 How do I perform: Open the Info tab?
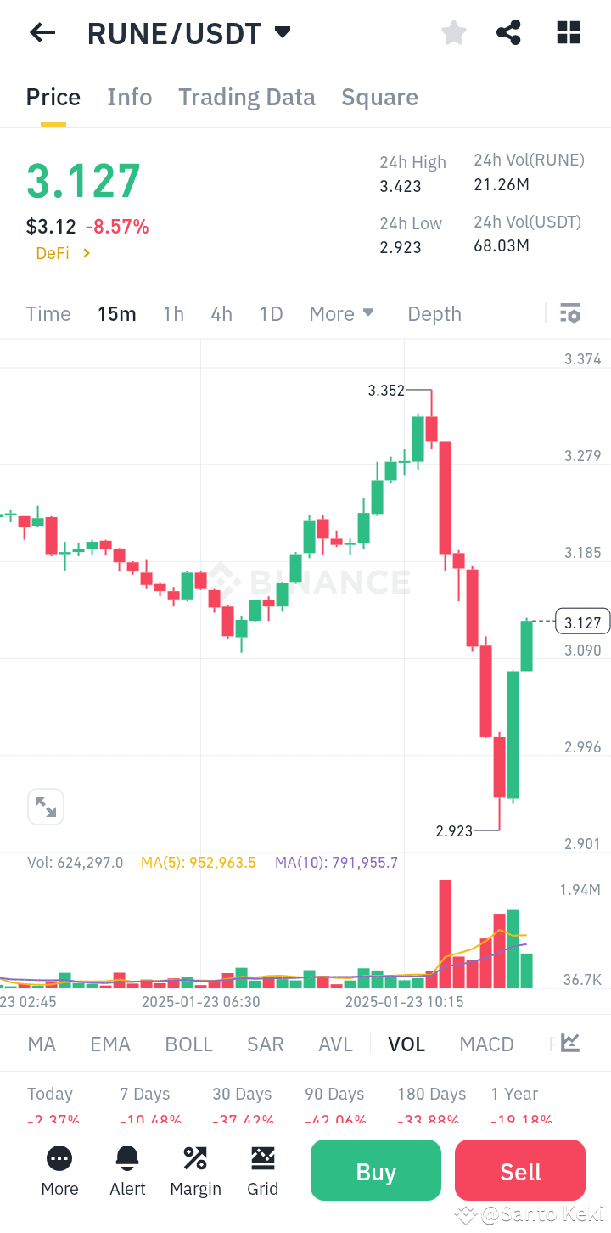tap(129, 97)
